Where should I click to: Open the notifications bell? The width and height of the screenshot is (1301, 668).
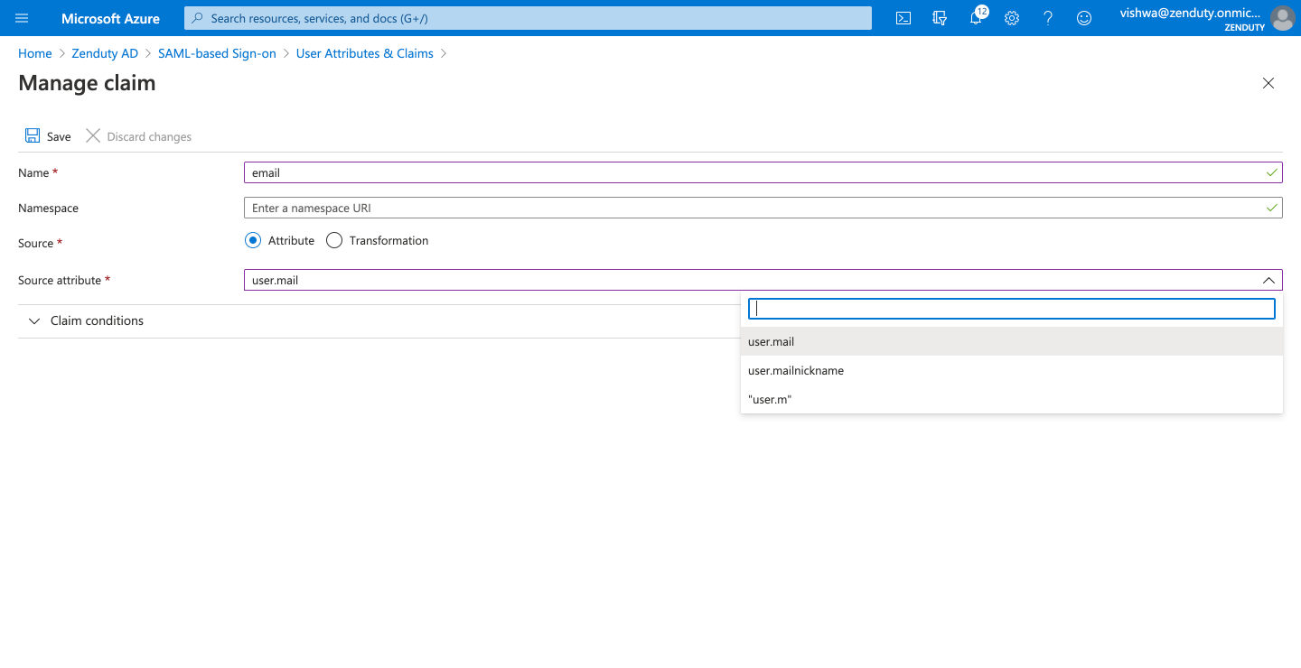[x=976, y=18]
